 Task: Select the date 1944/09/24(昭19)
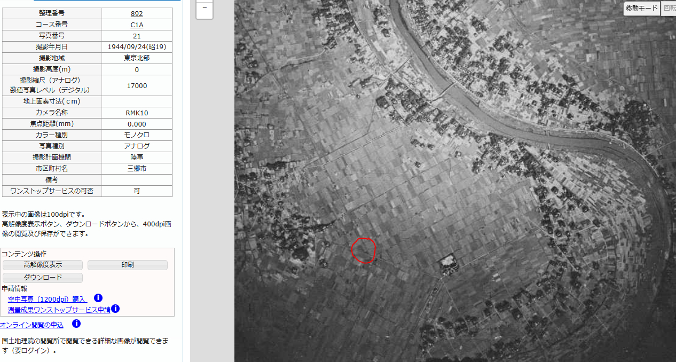[137, 47]
